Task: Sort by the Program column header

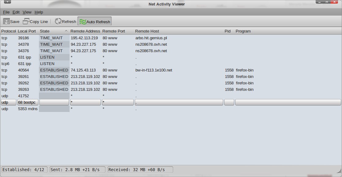Action: (x=288, y=31)
